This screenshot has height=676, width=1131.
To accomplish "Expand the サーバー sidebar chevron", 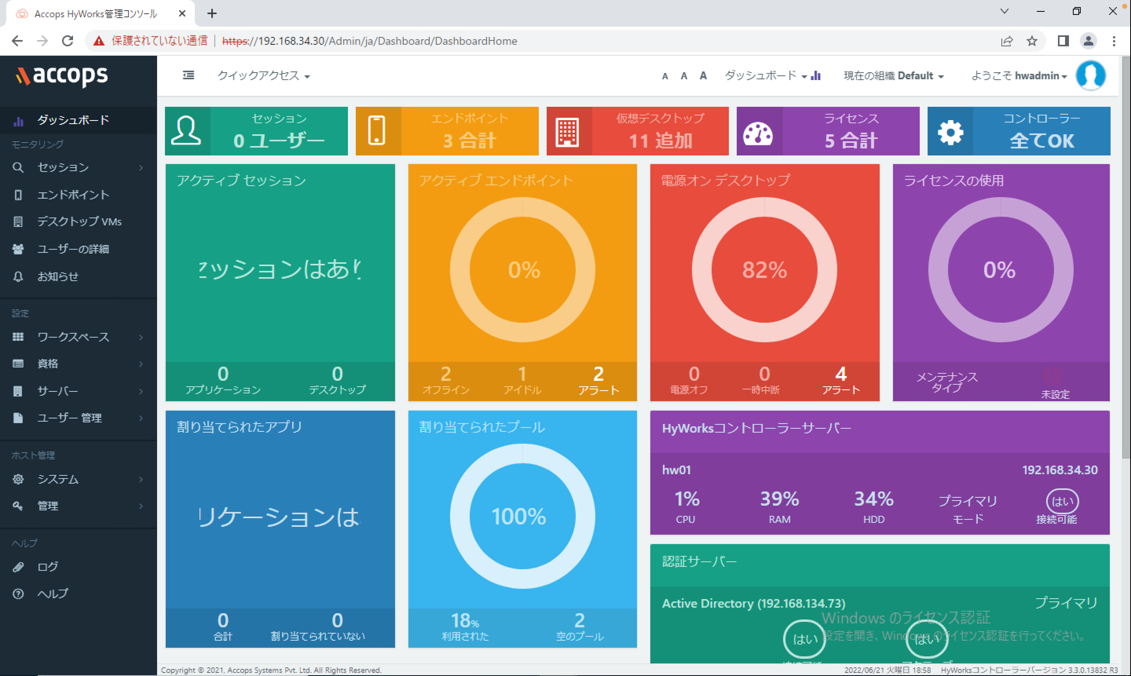I will tap(141, 391).
